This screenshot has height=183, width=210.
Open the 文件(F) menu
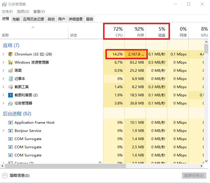[7, 12]
